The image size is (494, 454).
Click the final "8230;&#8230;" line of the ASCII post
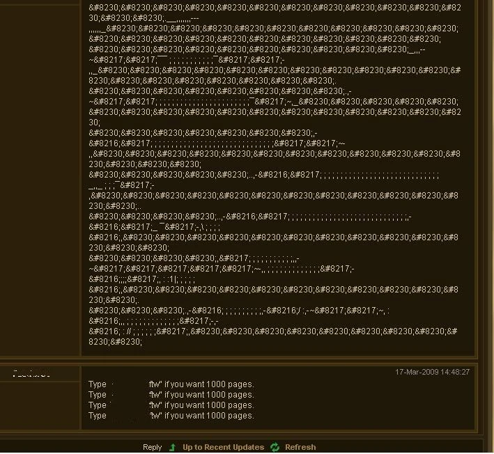(x=115, y=342)
